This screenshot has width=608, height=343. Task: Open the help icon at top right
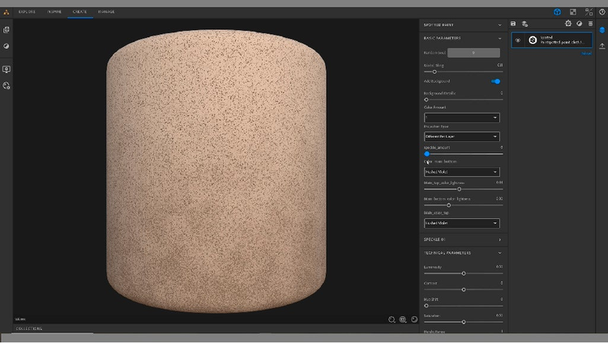(602, 12)
